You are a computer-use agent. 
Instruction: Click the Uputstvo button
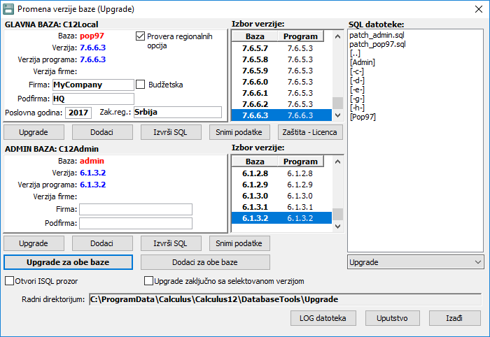tap(392, 318)
